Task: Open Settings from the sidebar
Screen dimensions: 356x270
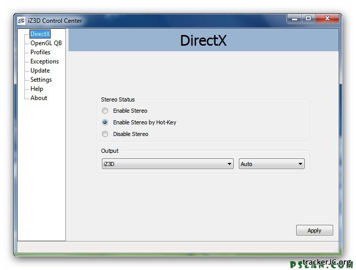Action: point(41,80)
